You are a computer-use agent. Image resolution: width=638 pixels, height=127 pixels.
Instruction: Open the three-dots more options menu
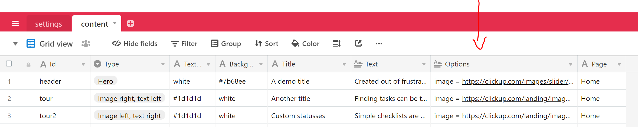tap(379, 44)
